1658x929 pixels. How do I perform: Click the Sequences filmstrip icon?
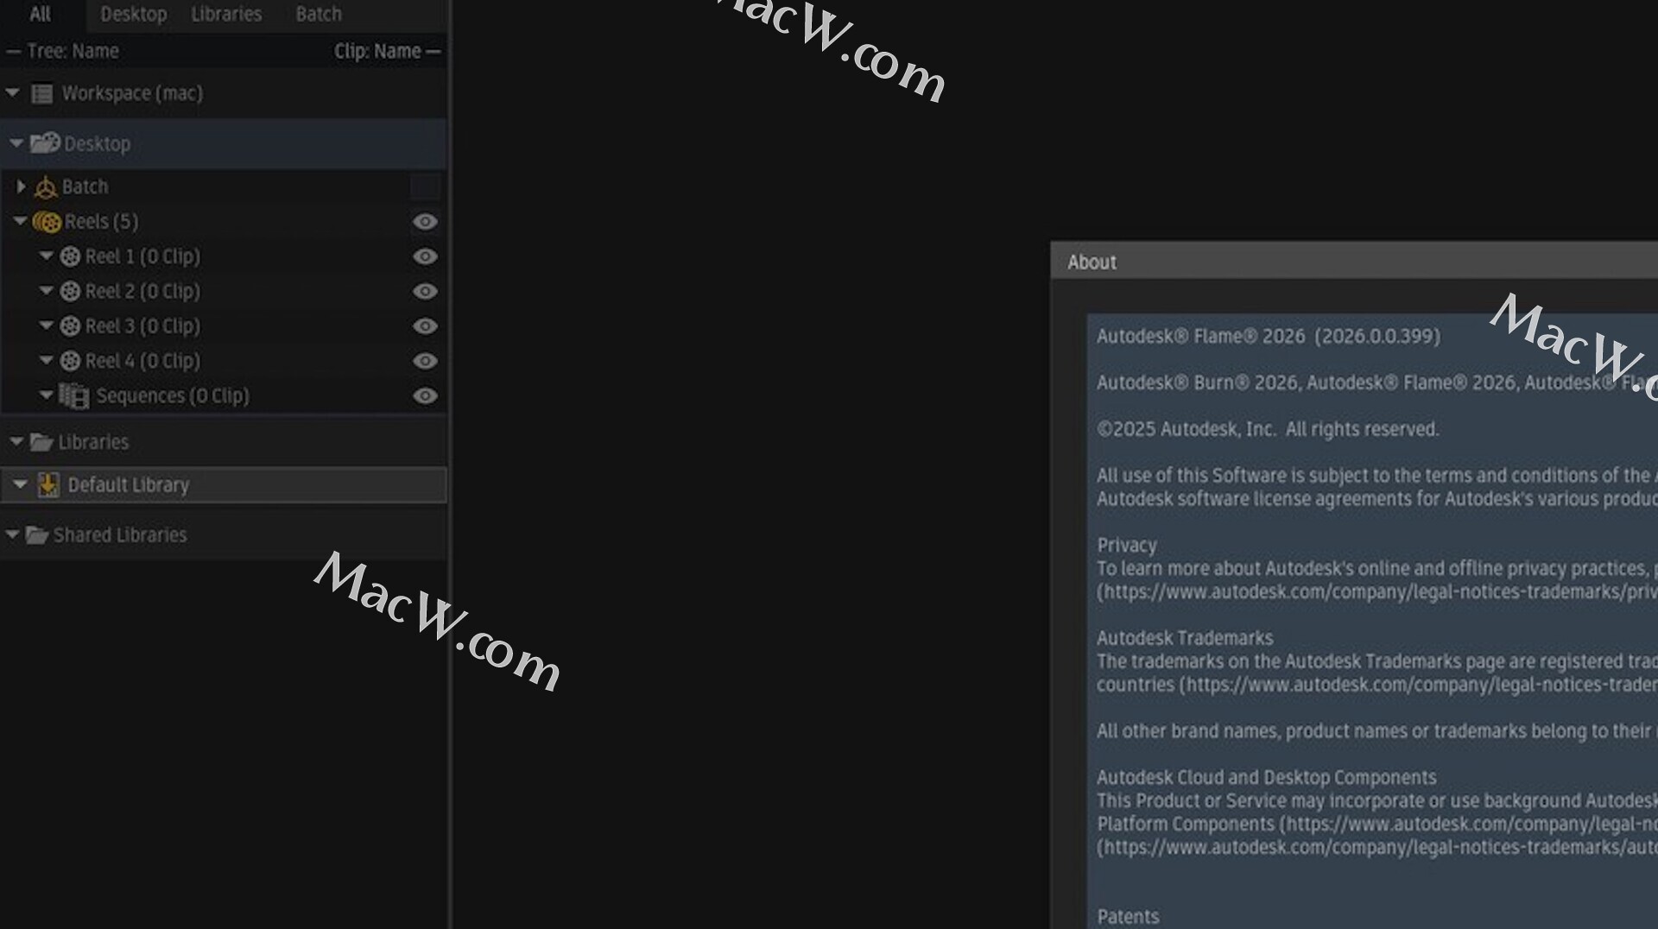(x=74, y=395)
